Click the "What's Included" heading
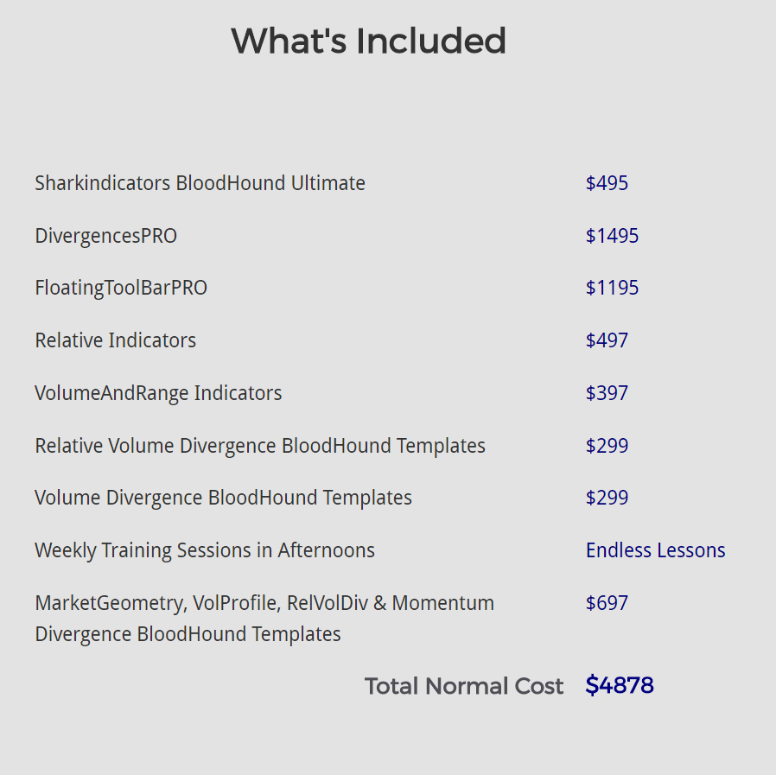The height and width of the screenshot is (775, 776). (x=368, y=41)
